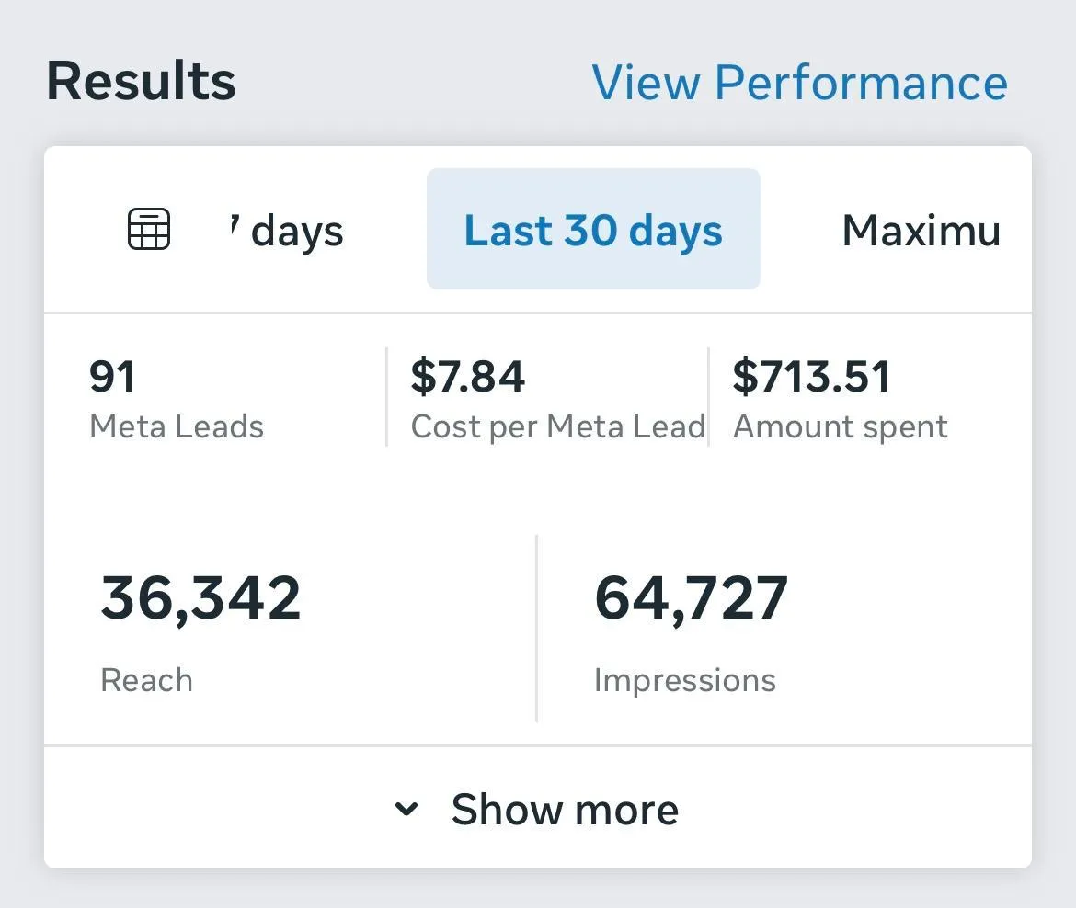Click the Results section heading
This screenshot has width=1076, height=908.
(141, 81)
